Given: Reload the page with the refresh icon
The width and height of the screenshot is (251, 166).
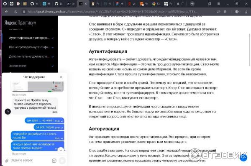Looking at the screenshot, I should 15,12.
